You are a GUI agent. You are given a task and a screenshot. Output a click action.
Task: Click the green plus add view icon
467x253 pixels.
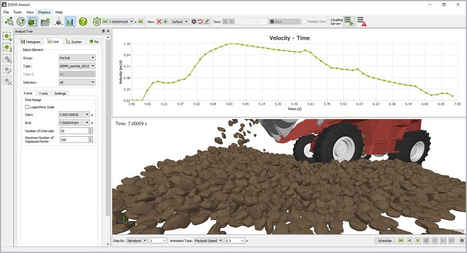coord(166,22)
